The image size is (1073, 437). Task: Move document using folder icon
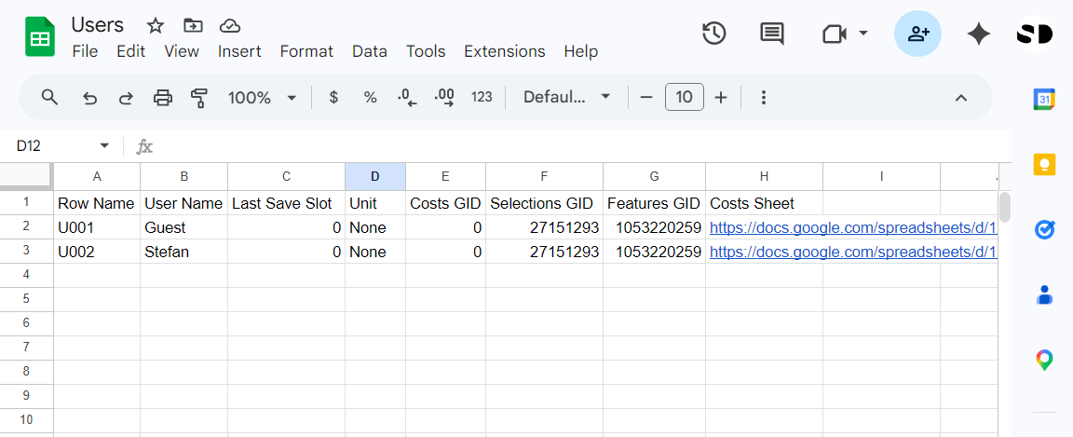[x=193, y=25]
